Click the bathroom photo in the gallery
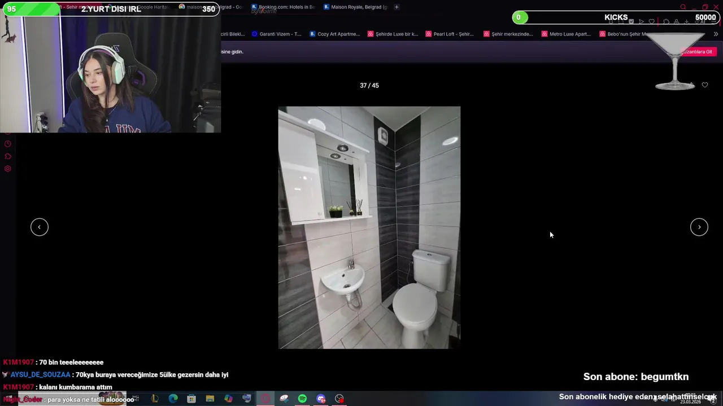Image resolution: width=723 pixels, height=406 pixels. tap(369, 227)
